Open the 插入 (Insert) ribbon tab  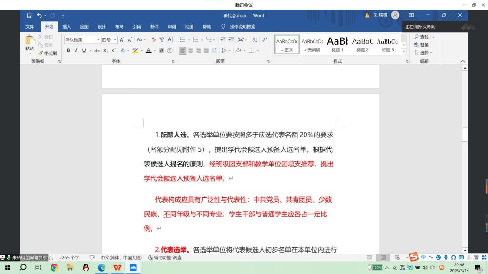pos(66,27)
